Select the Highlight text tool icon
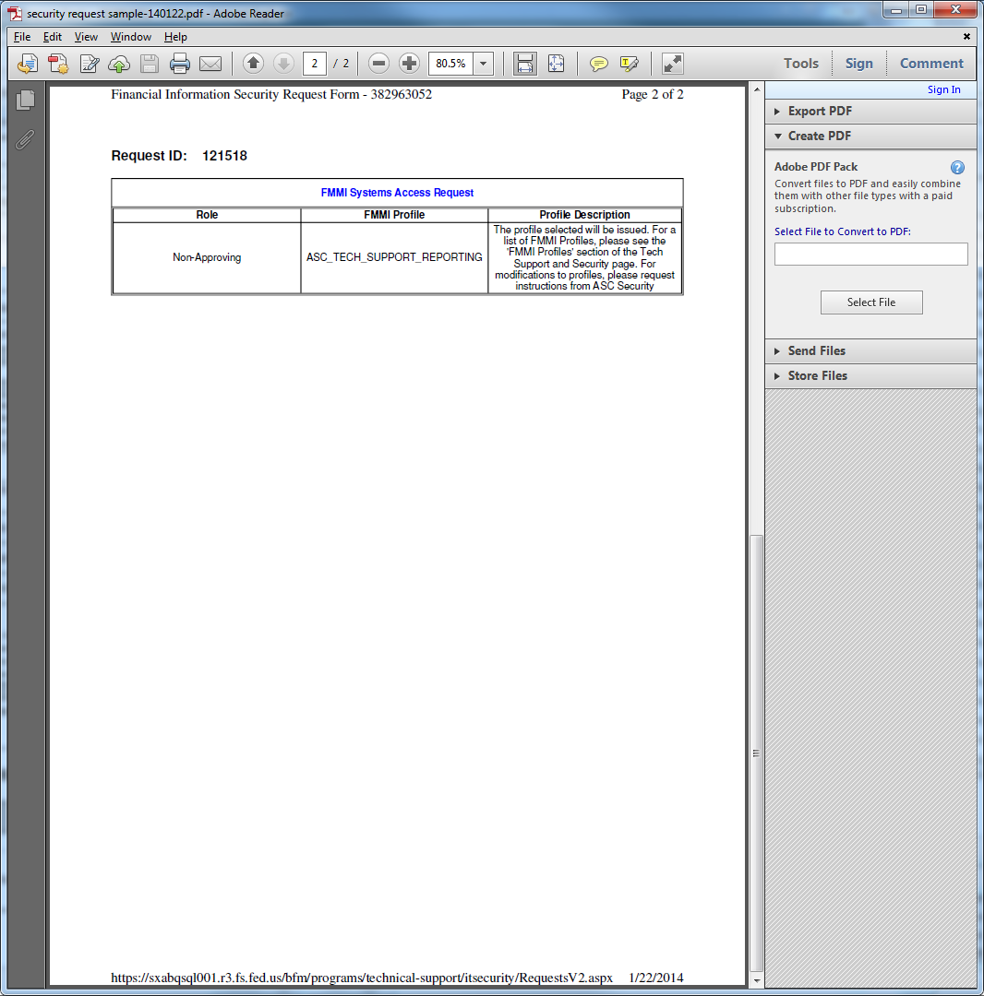984x996 pixels. (x=630, y=64)
